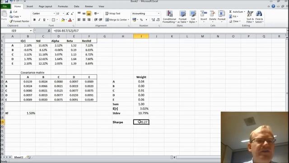Select the Rf value 1.50% cell
Image resolution: width=289 pixels, height=163 pixels.
[28, 113]
